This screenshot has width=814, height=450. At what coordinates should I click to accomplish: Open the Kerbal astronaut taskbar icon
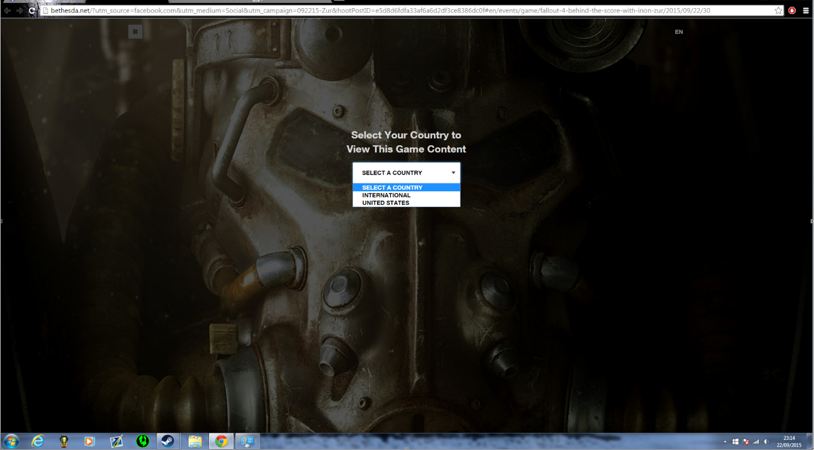pyautogui.click(x=64, y=441)
